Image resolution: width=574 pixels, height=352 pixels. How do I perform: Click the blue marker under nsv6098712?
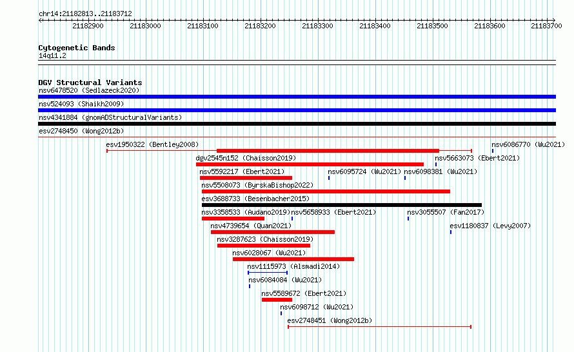(x=281, y=313)
